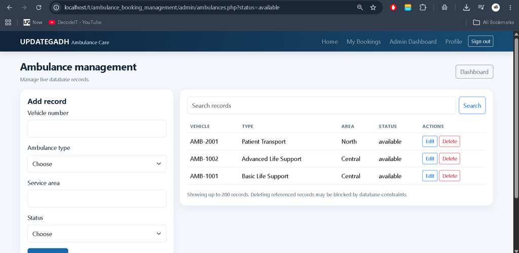
Task: Open Profile nav item
Action: point(454,41)
